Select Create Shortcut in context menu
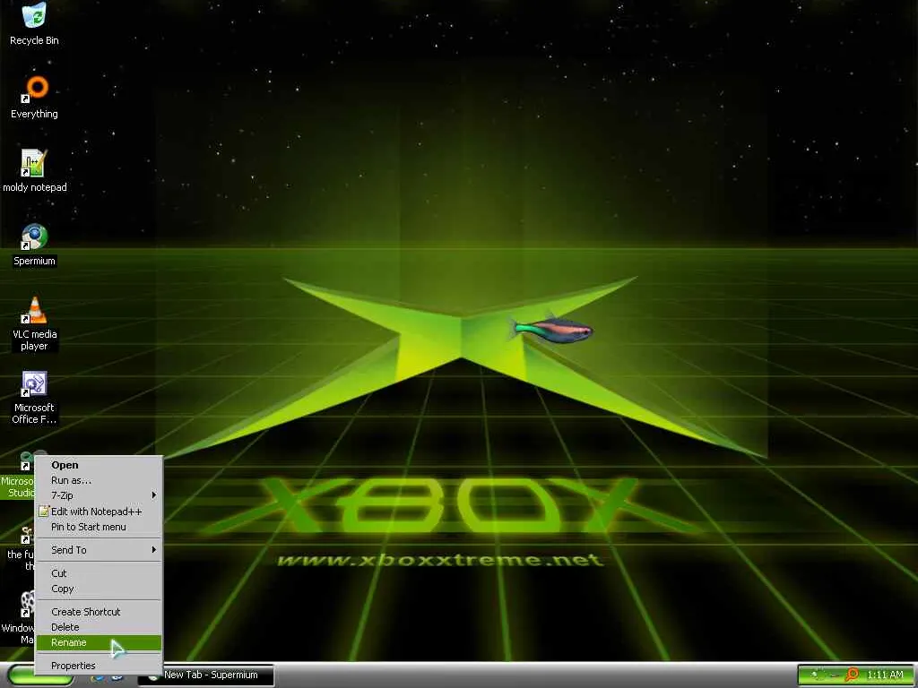 pyautogui.click(x=99, y=612)
